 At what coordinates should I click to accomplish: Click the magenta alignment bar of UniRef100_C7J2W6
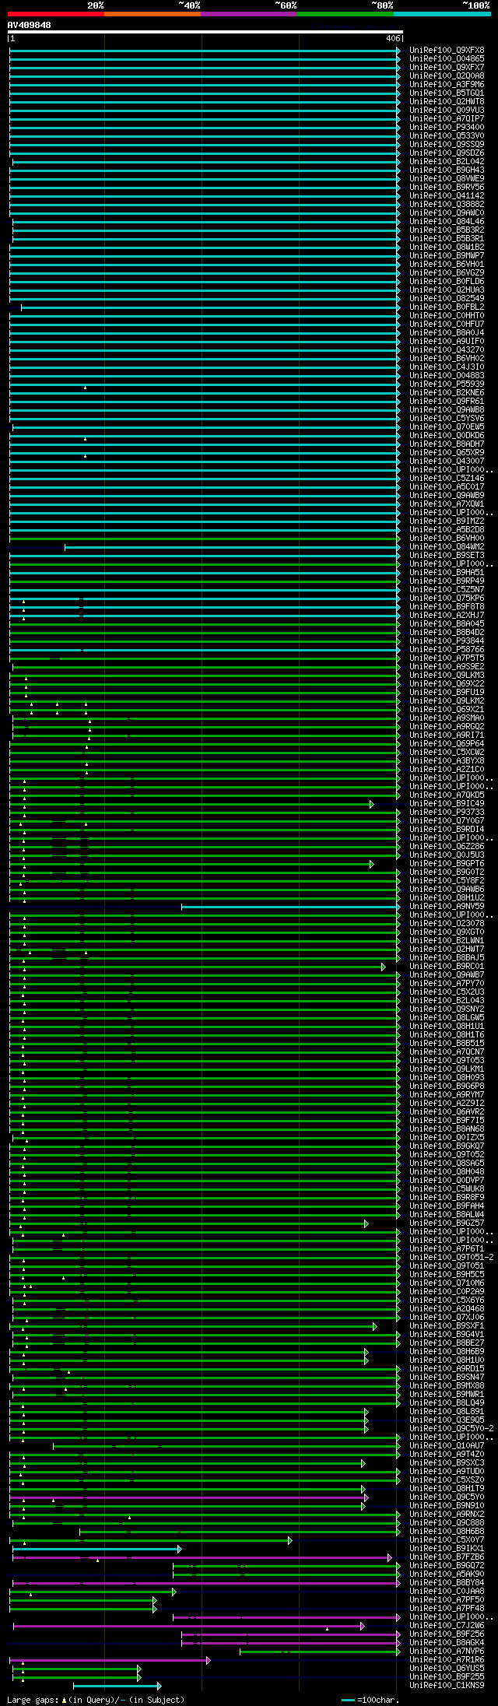tap(187, 1625)
